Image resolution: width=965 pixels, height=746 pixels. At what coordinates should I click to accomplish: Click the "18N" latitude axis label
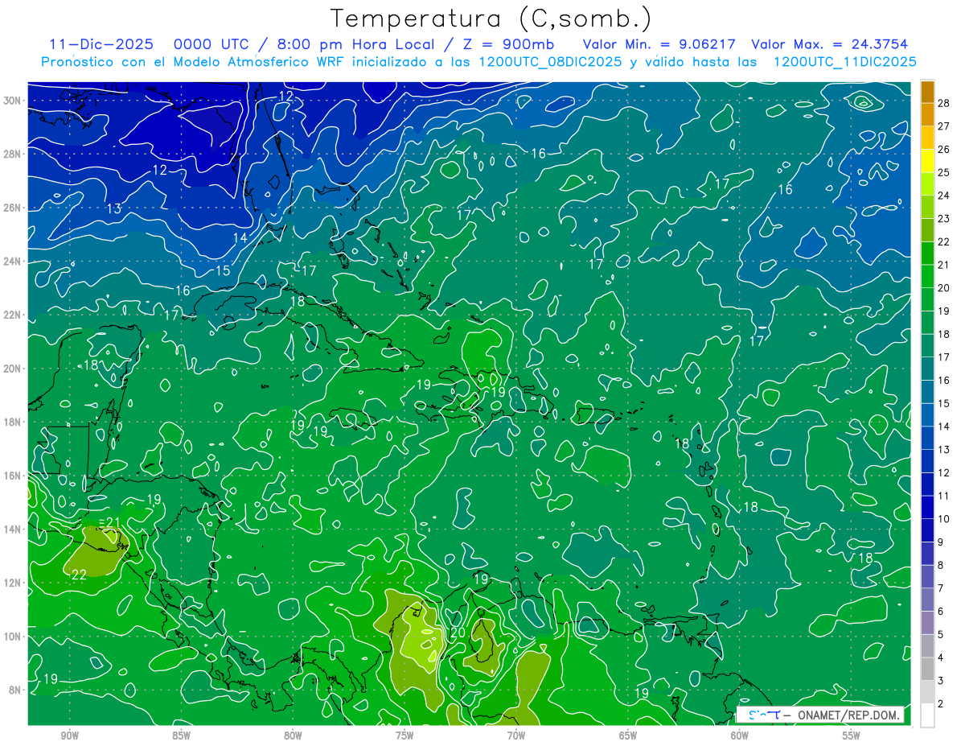tap(14, 422)
